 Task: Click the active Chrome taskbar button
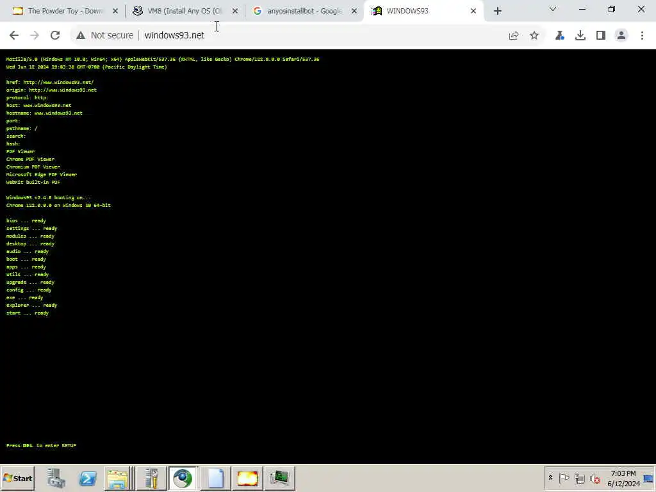(183, 478)
